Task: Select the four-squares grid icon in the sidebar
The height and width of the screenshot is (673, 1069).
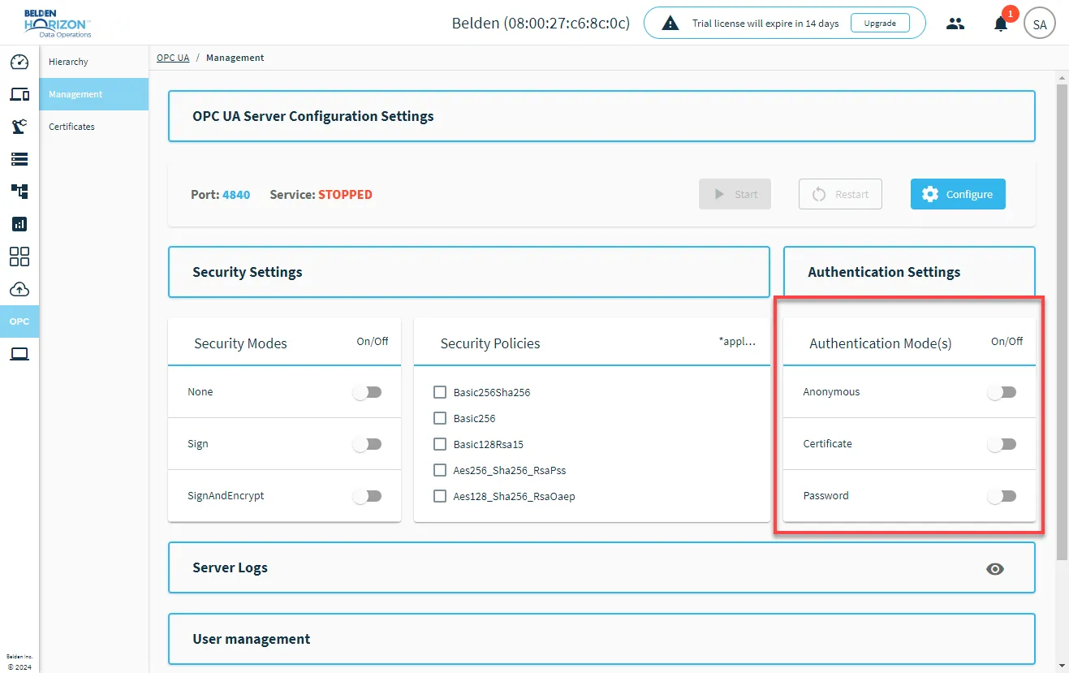Action: [19, 257]
